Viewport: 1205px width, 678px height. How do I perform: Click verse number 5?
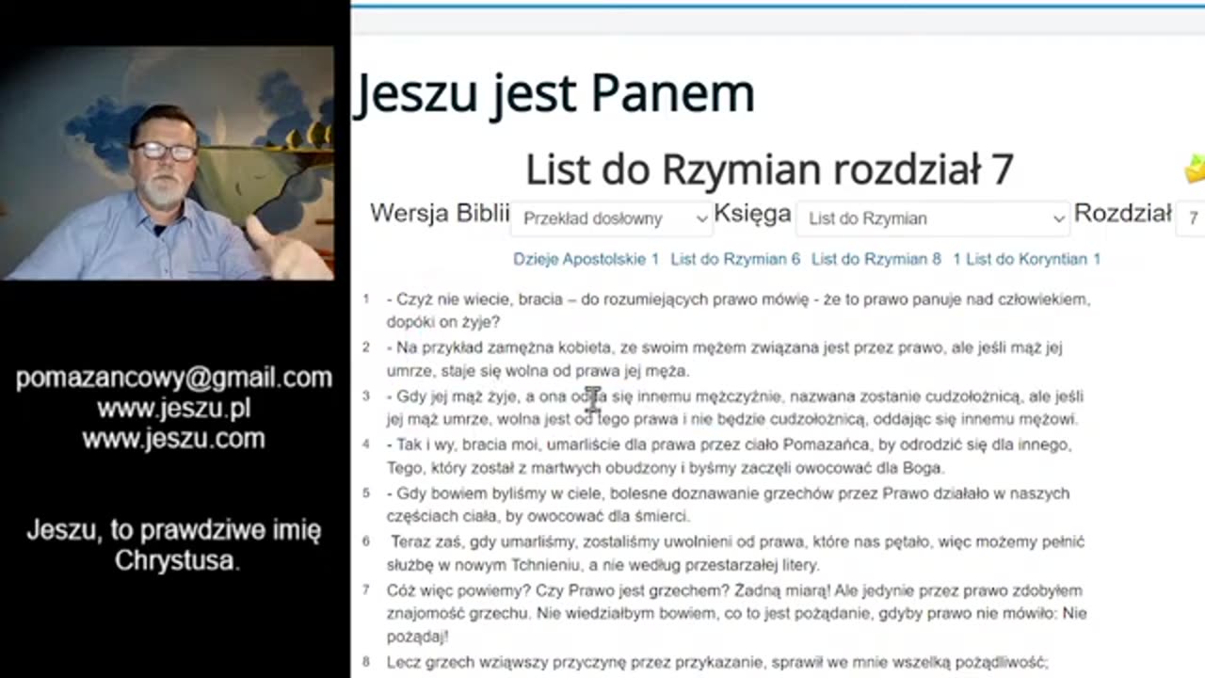pos(366,493)
